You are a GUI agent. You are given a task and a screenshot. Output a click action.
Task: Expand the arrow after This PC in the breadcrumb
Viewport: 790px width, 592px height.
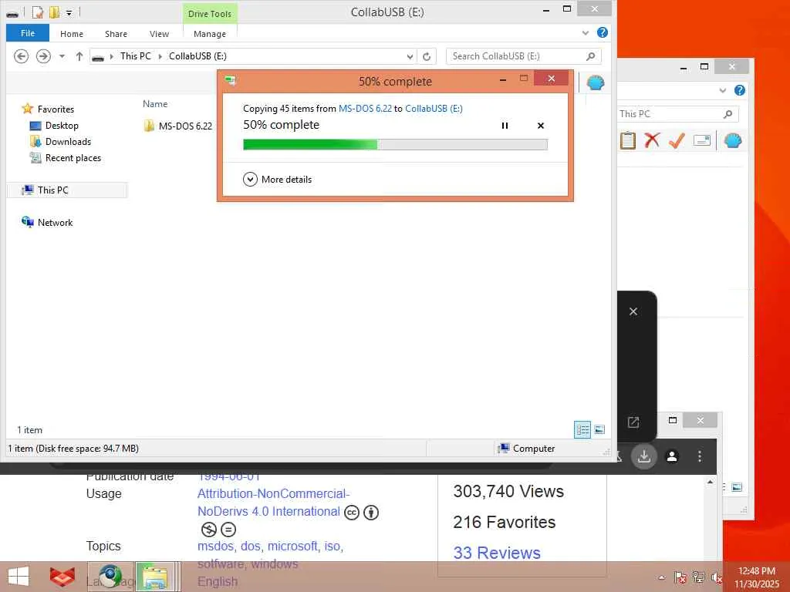[160, 56]
